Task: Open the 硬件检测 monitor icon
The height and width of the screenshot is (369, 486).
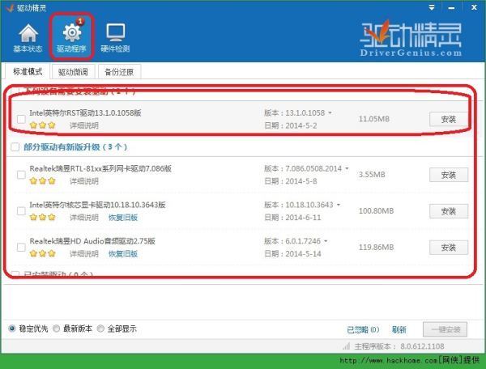Action: click(115, 37)
